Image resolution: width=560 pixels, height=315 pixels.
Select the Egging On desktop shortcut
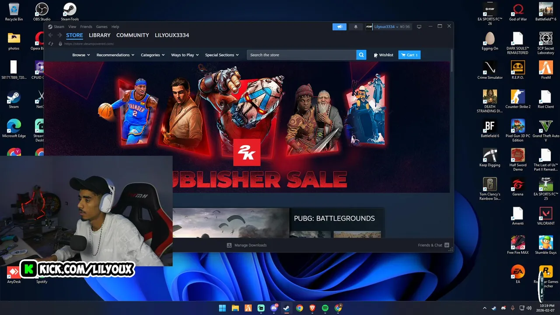click(490, 41)
